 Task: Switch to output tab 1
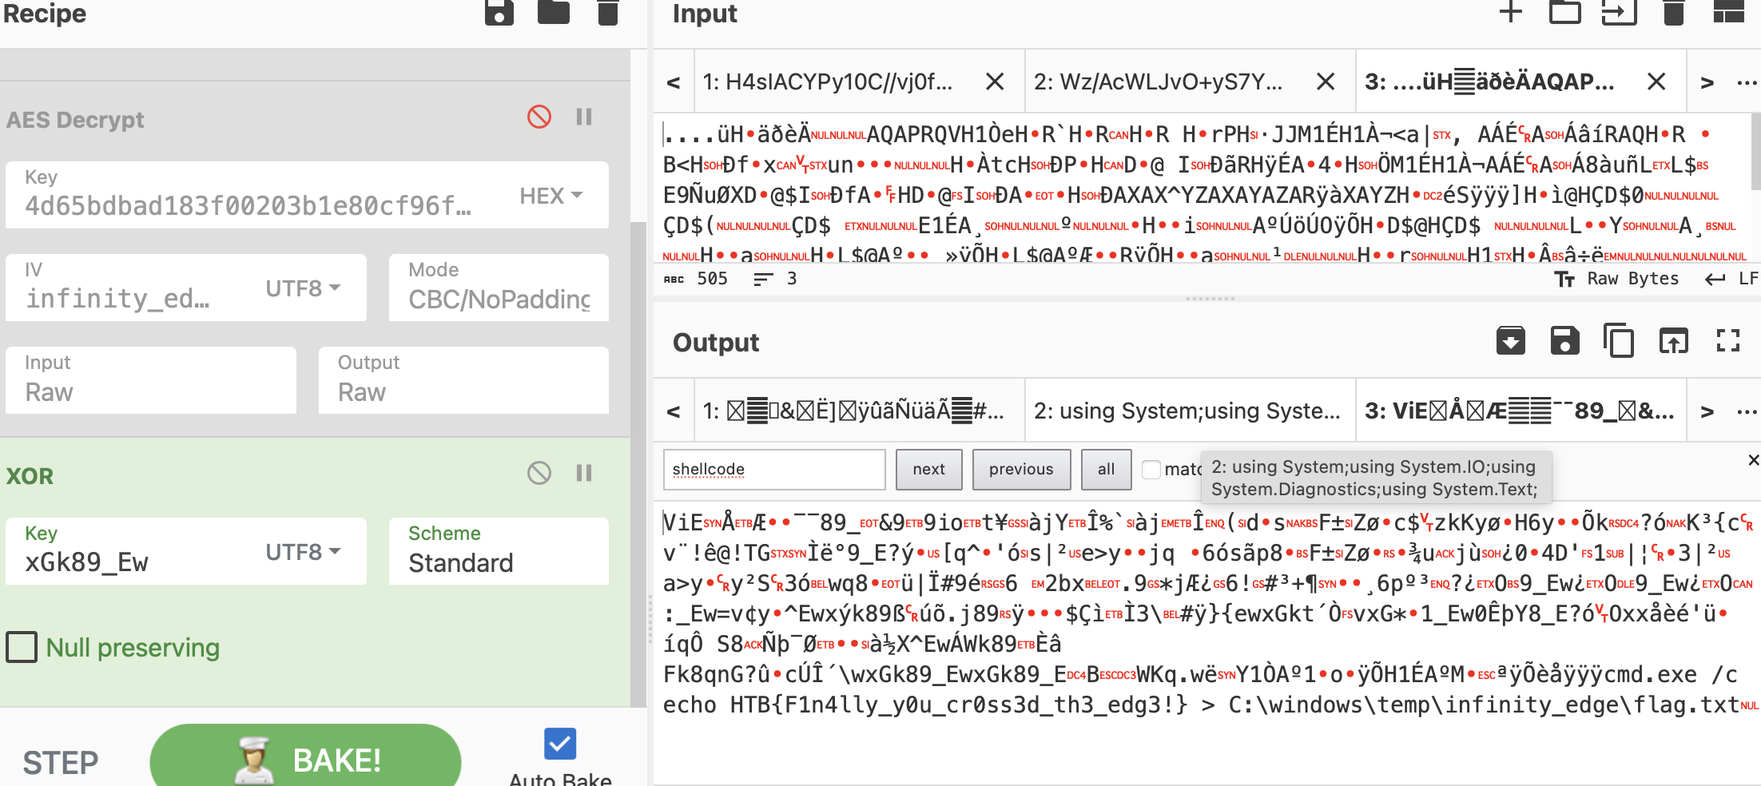(859, 411)
